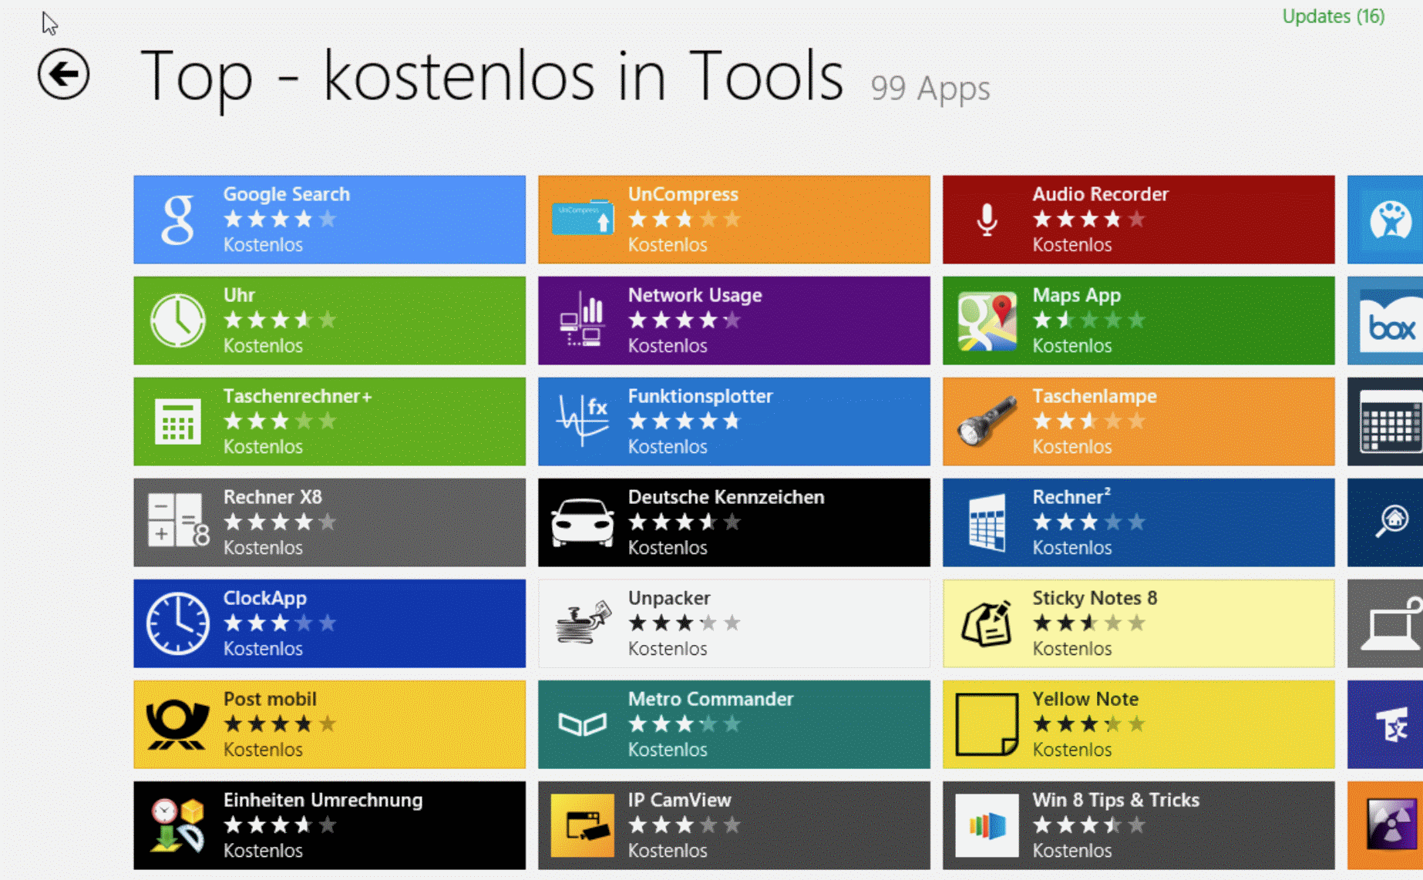
Task: Select the Metro Commander book icon
Action: pos(582,724)
